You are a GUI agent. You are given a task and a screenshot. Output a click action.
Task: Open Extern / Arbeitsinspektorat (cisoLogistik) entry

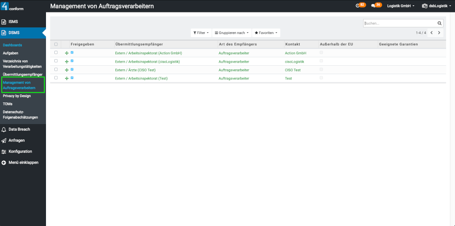[147, 61]
